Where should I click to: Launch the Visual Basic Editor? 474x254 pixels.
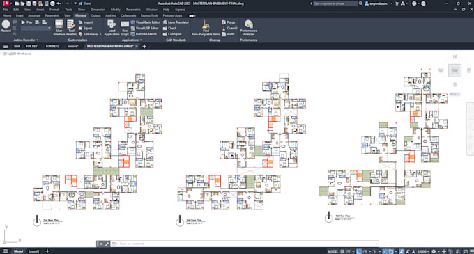(x=145, y=22)
